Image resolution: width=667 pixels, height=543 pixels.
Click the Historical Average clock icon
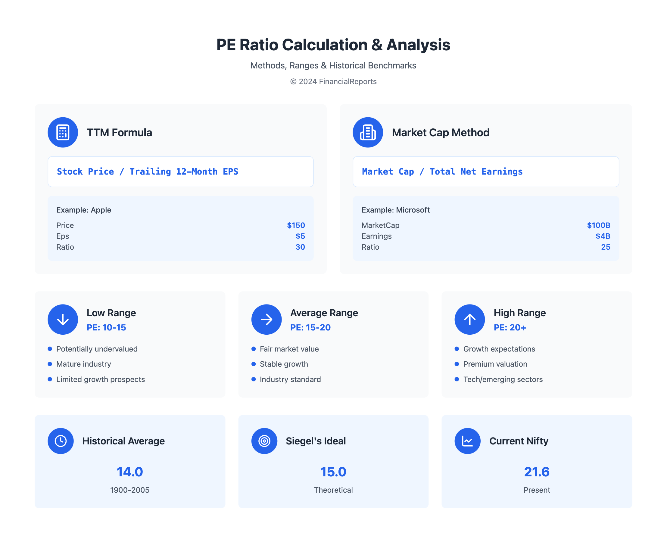click(x=61, y=441)
